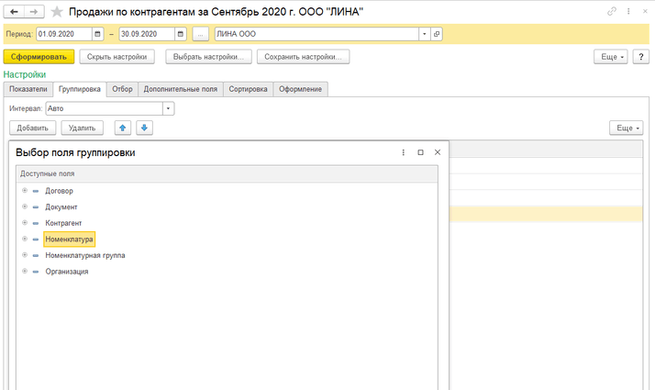
Task: Open calendar for end date 30.09.2020
Action: [x=181, y=34]
